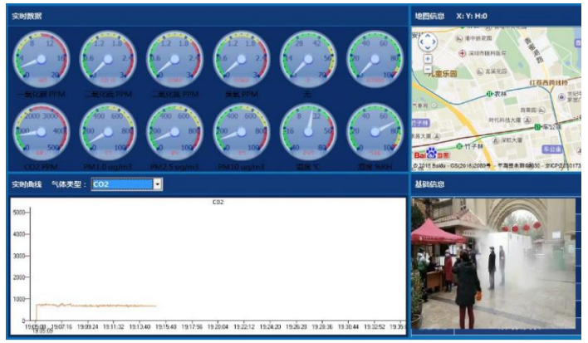This screenshot has width=588, height=343.
Task: Click the PM2.5 ug/m3 gauge
Action: pyautogui.click(x=174, y=130)
